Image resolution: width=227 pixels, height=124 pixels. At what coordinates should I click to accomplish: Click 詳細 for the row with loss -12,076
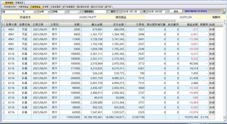tap(212, 112)
